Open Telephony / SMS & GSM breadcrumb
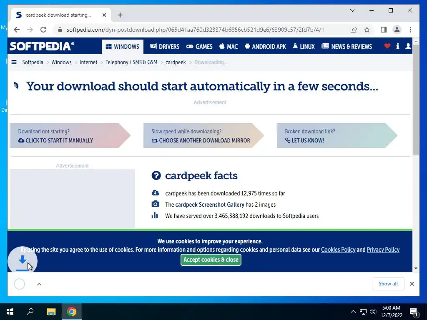The image size is (427, 320). (131, 62)
